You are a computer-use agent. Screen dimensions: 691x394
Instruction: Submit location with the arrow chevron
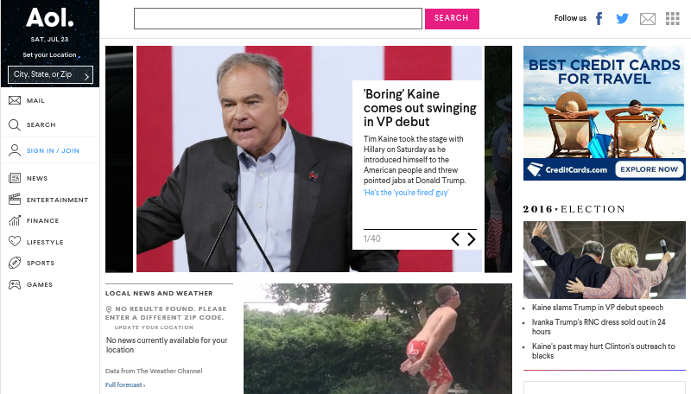87,76
